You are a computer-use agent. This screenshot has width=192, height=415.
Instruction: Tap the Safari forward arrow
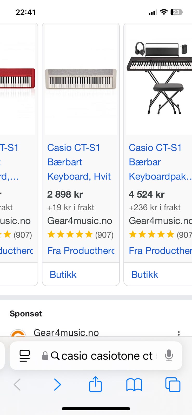[57, 384]
